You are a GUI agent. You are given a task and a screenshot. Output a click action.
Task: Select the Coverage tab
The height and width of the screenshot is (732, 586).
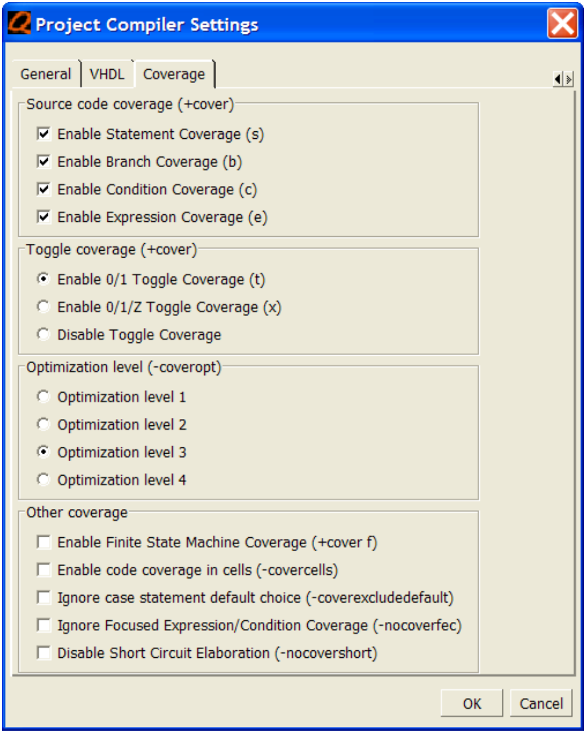[x=174, y=74]
